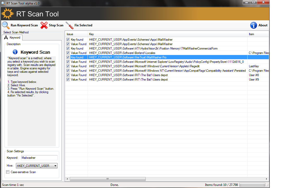Click the blue info About icon
Screen dimensions: 287x188
click(x=254, y=25)
